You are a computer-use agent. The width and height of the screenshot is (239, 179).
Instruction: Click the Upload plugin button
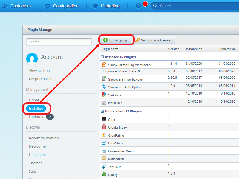[116, 40]
